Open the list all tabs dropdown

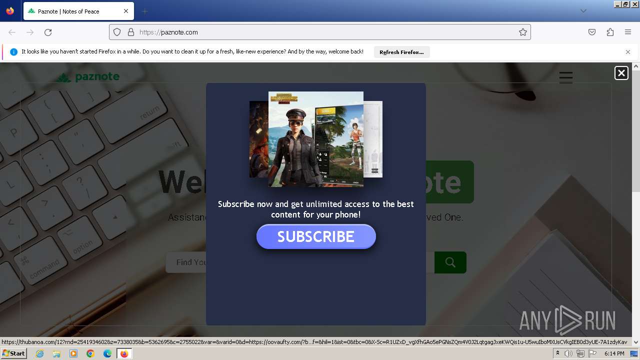583,11
